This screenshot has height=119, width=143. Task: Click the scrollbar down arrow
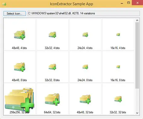137,113
